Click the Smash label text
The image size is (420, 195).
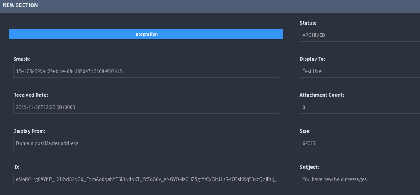[22, 59]
